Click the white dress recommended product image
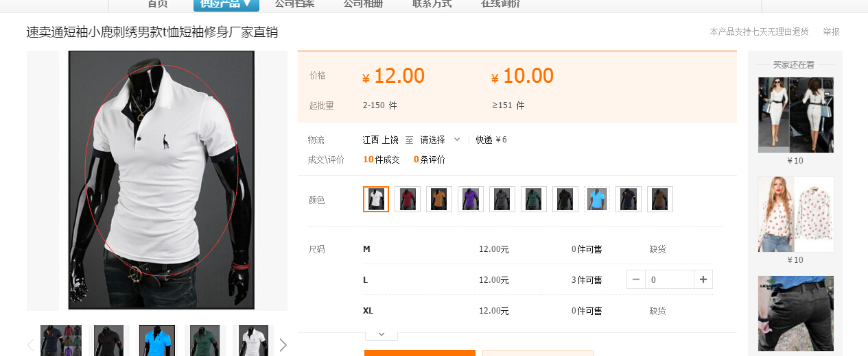Viewport: 868px width, 356px height. click(x=795, y=114)
